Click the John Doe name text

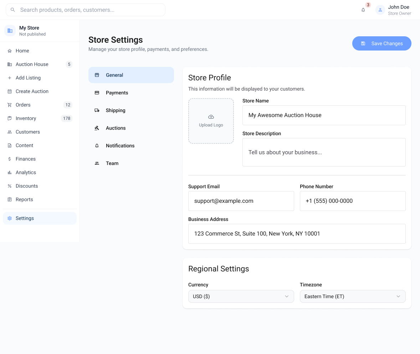(399, 7)
